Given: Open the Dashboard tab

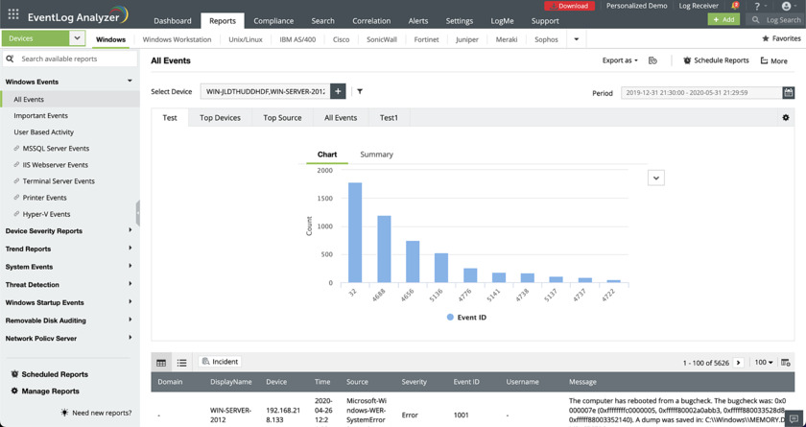Looking at the screenshot, I should tap(173, 21).
